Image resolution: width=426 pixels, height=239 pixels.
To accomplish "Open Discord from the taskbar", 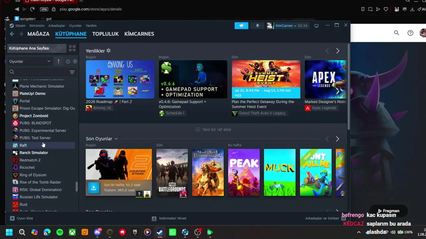I will [x=98, y=232].
